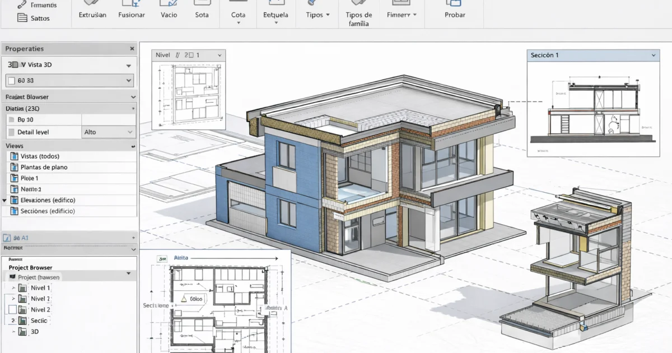Open the Detail level dropdown showing Alto

109,132
